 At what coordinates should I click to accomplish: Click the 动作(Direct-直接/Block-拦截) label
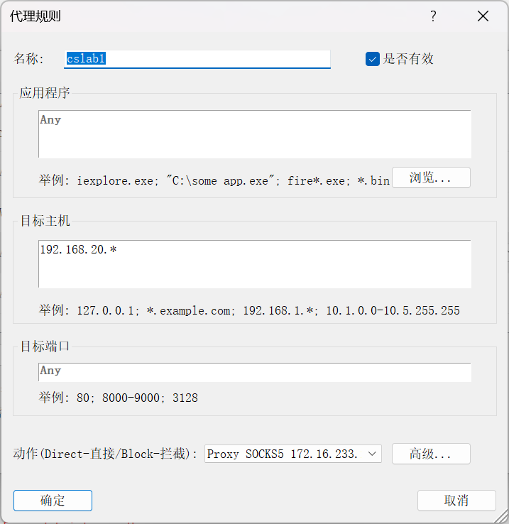(105, 454)
